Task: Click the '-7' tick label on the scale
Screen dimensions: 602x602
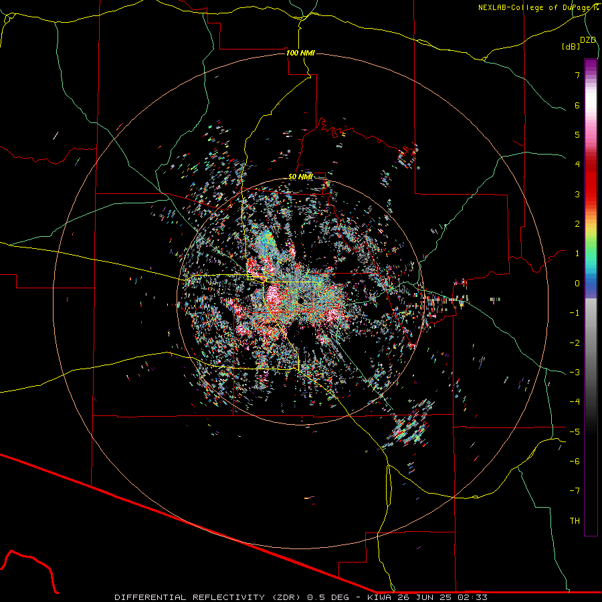Action: [575, 491]
